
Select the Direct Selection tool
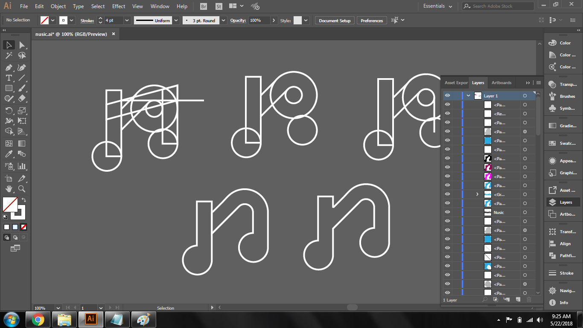pyautogui.click(x=22, y=45)
